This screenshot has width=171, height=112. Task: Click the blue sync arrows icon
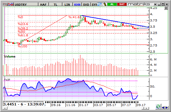[100, 4]
